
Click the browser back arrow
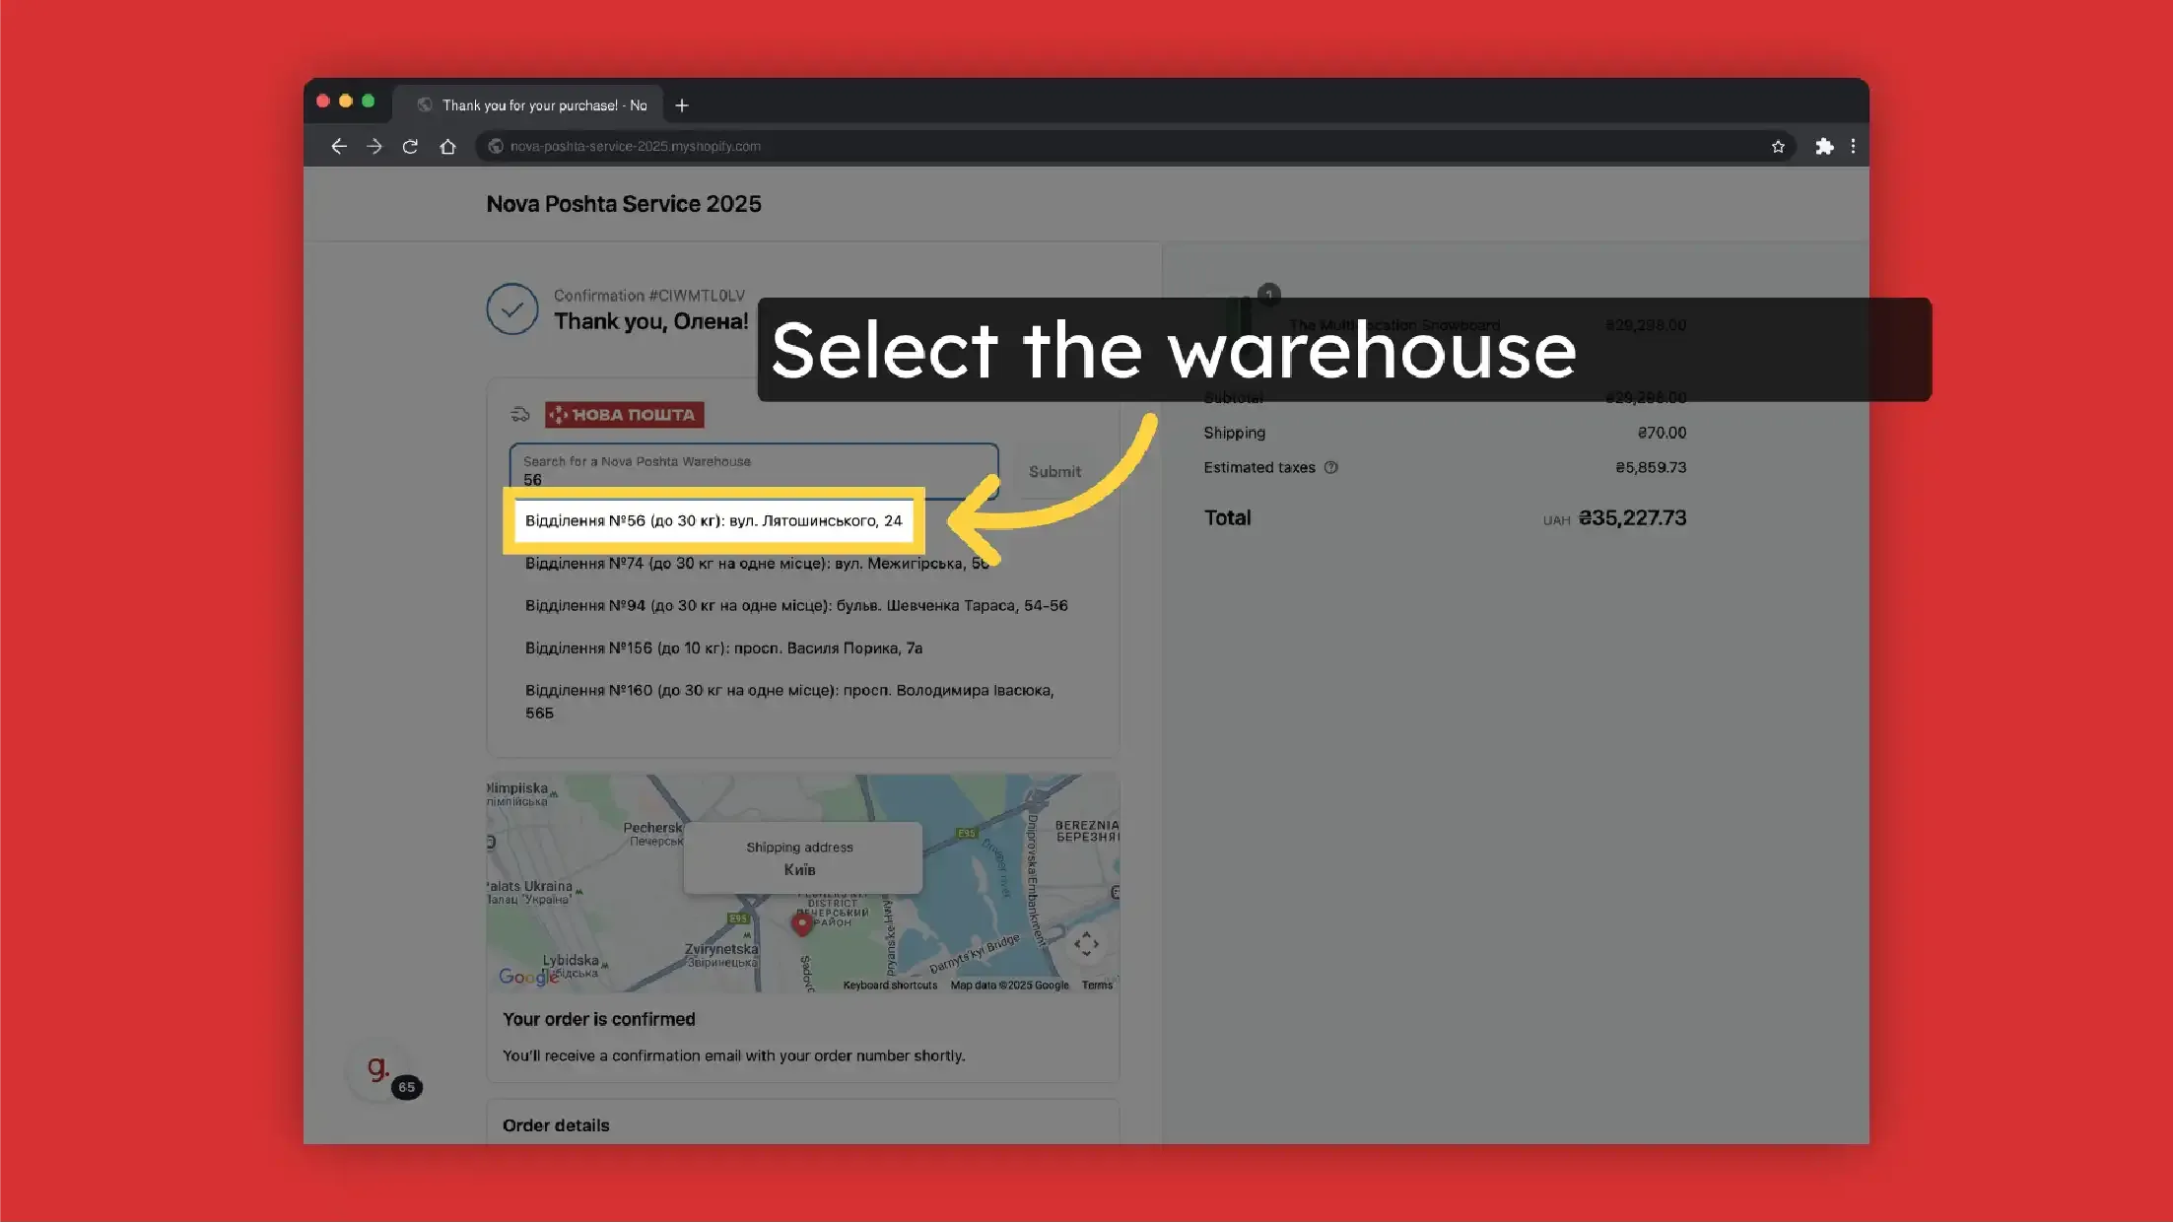(338, 147)
